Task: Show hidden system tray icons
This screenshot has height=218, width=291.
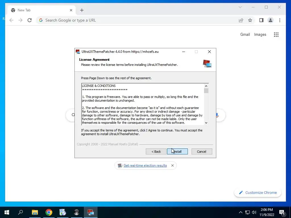Action: pyautogui.click(x=240, y=212)
